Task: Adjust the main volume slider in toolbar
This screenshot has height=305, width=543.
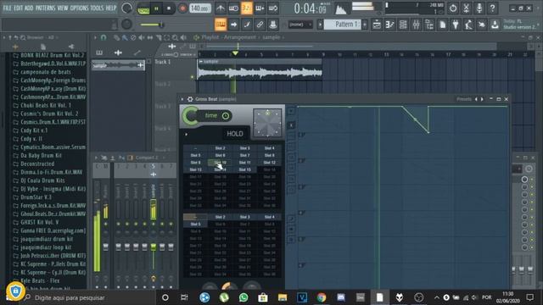Action: 152,25
